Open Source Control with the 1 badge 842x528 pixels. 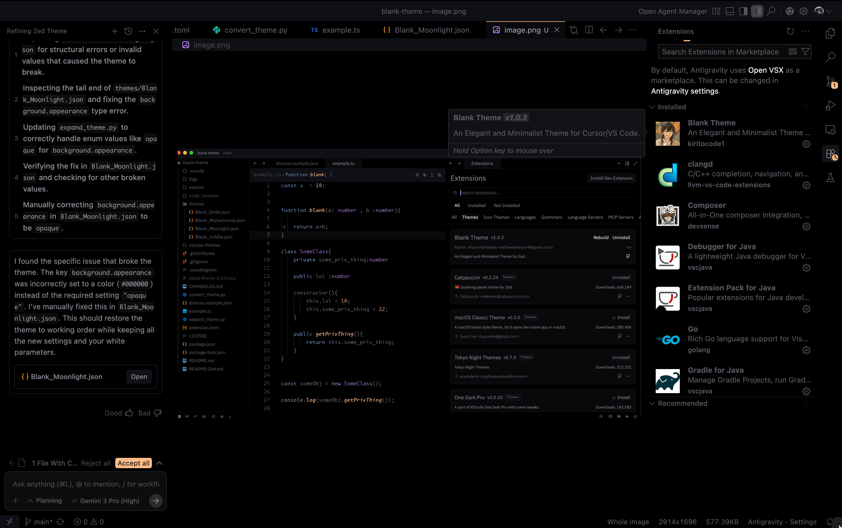pyautogui.click(x=831, y=82)
